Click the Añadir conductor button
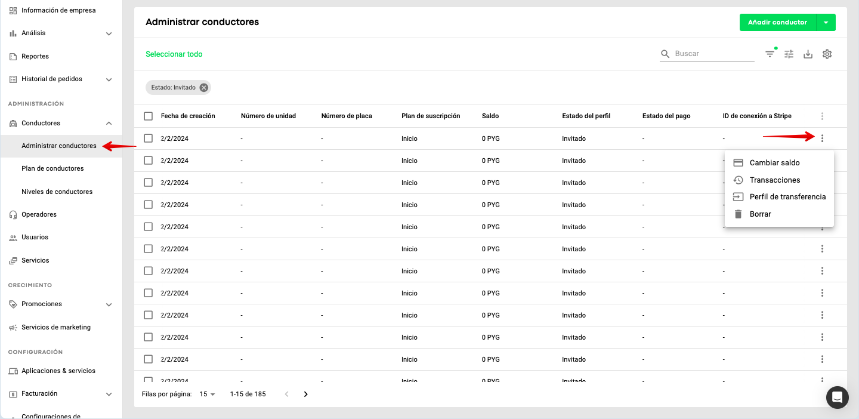 coord(777,23)
